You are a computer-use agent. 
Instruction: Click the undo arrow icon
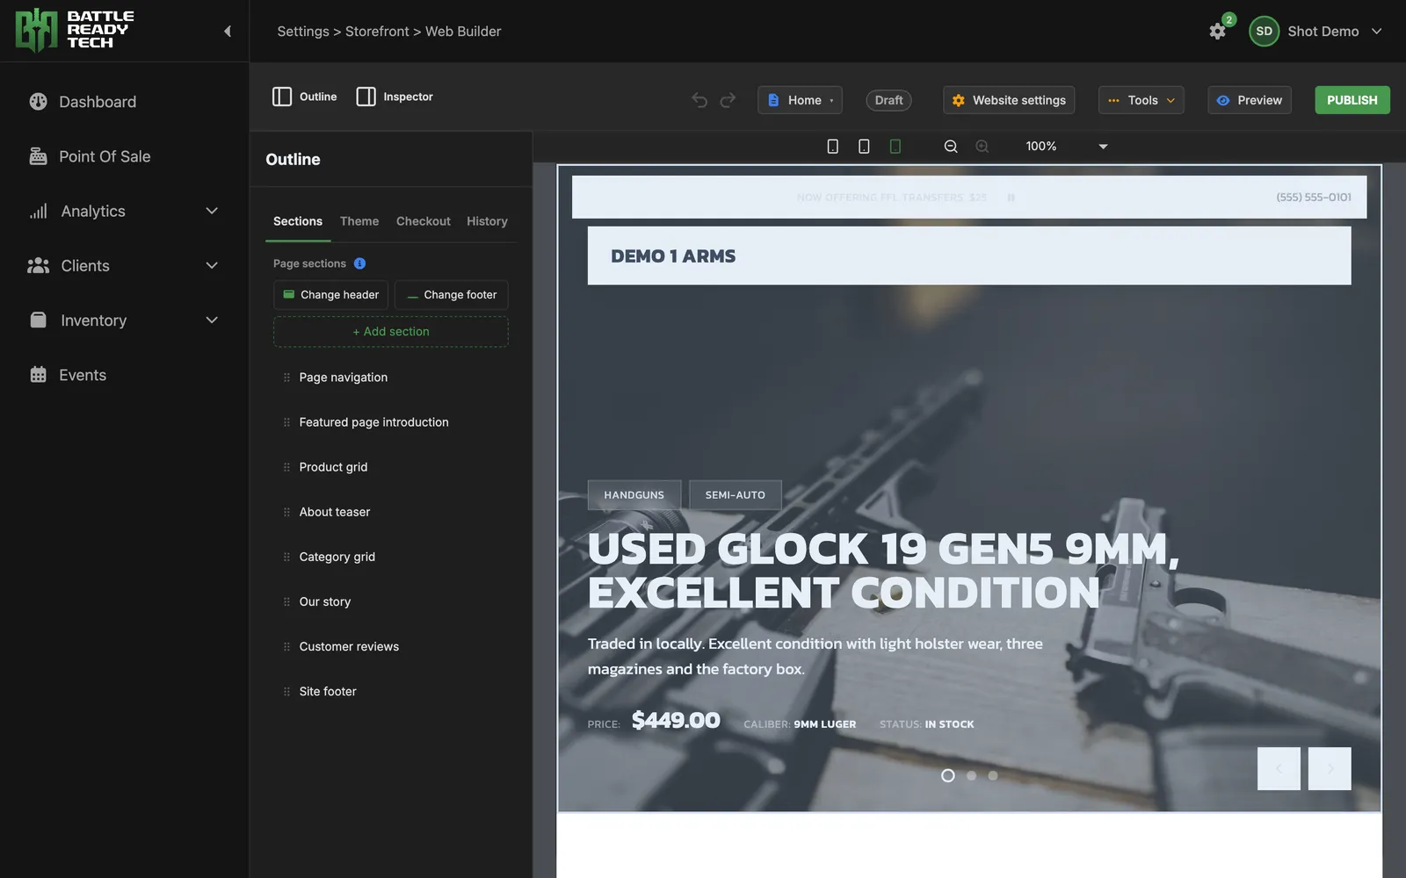tap(699, 100)
